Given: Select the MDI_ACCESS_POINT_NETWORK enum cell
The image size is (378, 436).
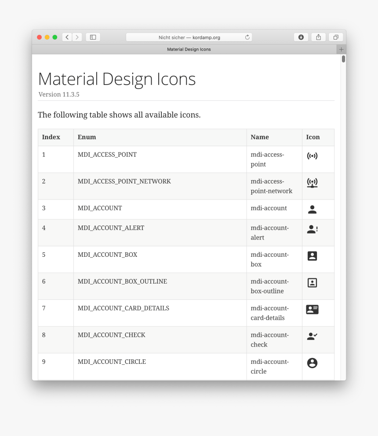Looking at the screenshot, I should 160,186.
